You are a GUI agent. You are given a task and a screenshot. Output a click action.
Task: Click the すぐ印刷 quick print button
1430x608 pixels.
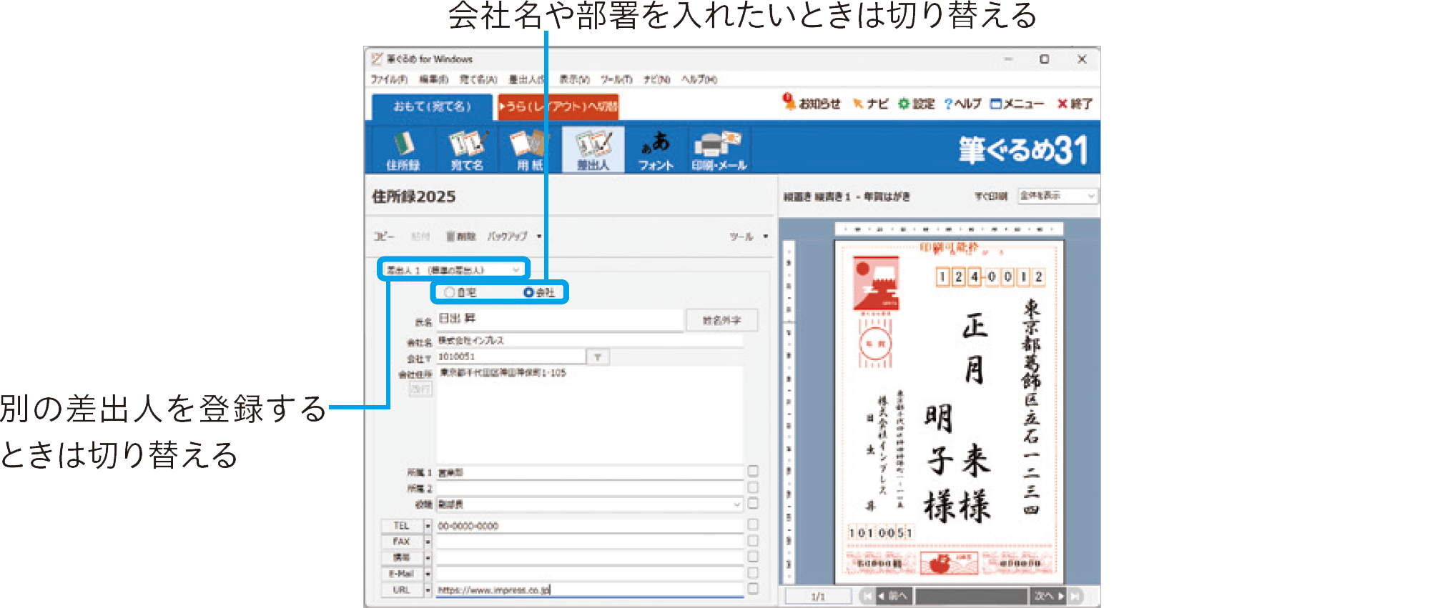(991, 196)
